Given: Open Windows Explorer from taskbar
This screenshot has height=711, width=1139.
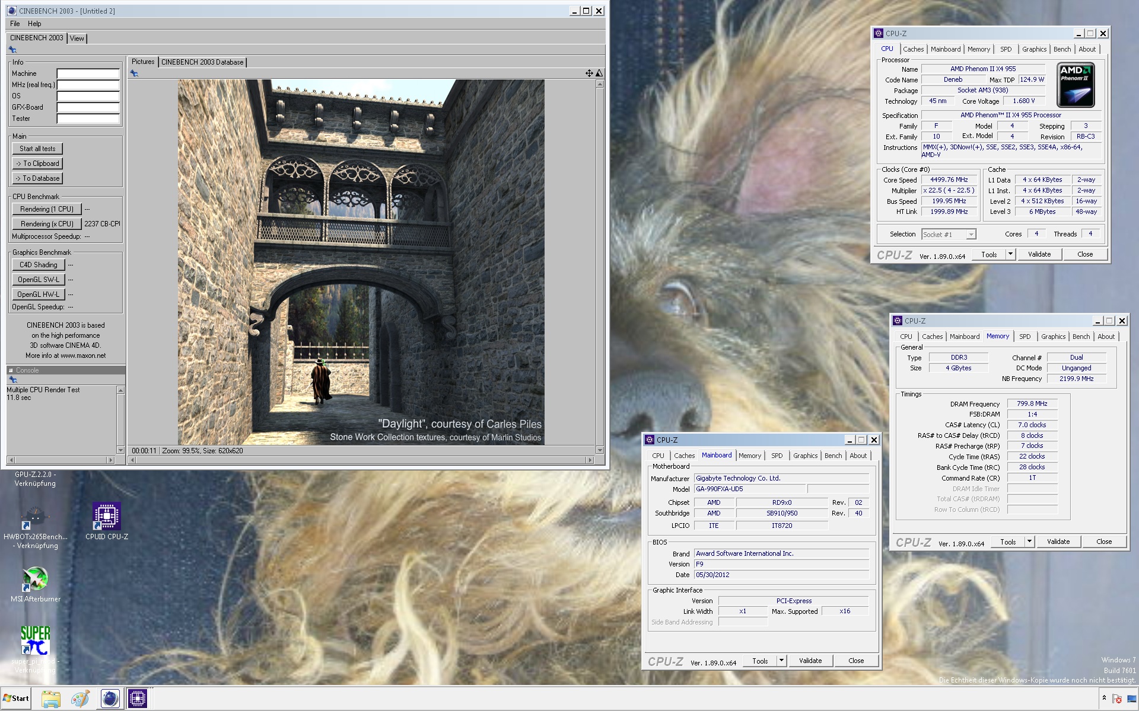Looking at the screenshot, I should pyautogui.click(x=51, y=699).
